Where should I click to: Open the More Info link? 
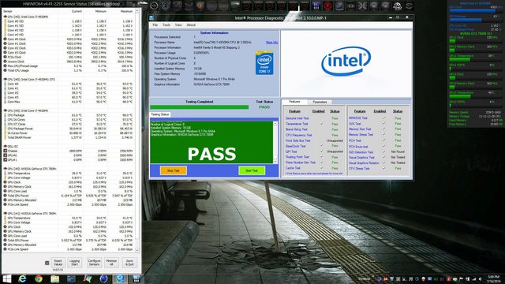[271, 42]
